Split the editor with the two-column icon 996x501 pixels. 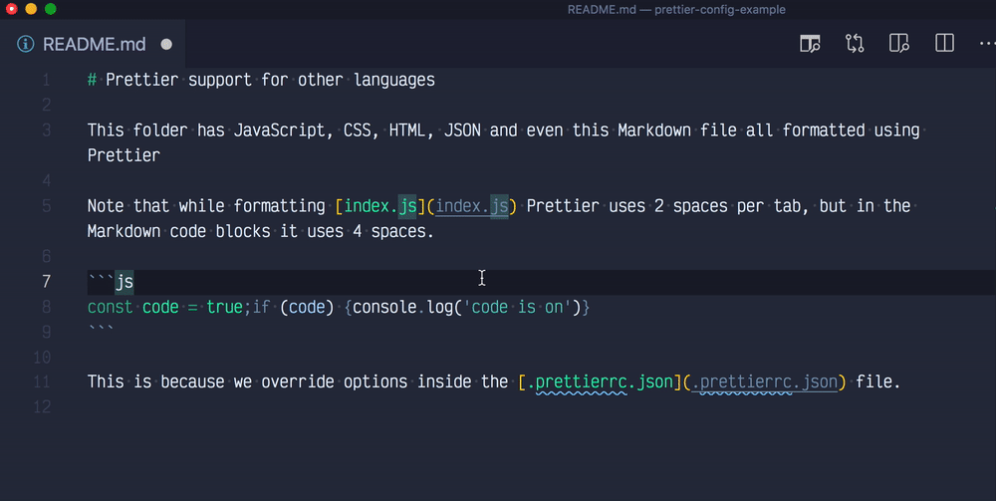(944, 43)
